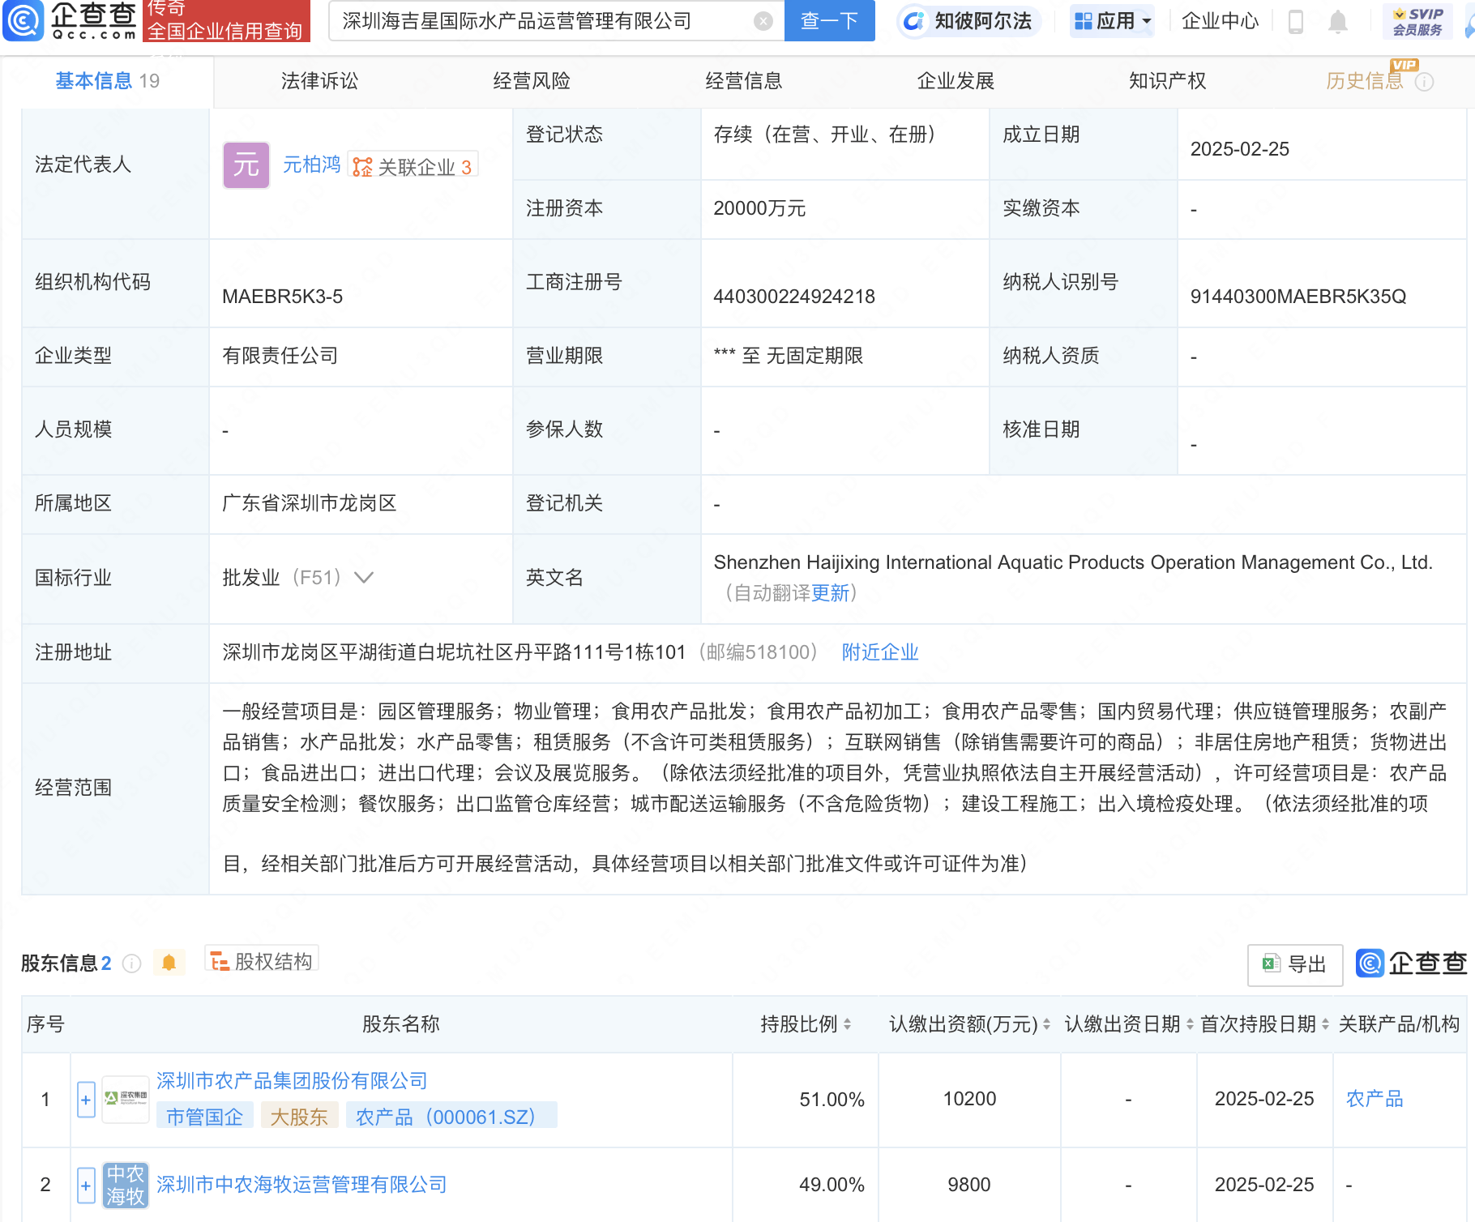Sort by 首次持股日期 column arrows
This screenshot has width=1475, height=1222.
click(1325, 1024)
